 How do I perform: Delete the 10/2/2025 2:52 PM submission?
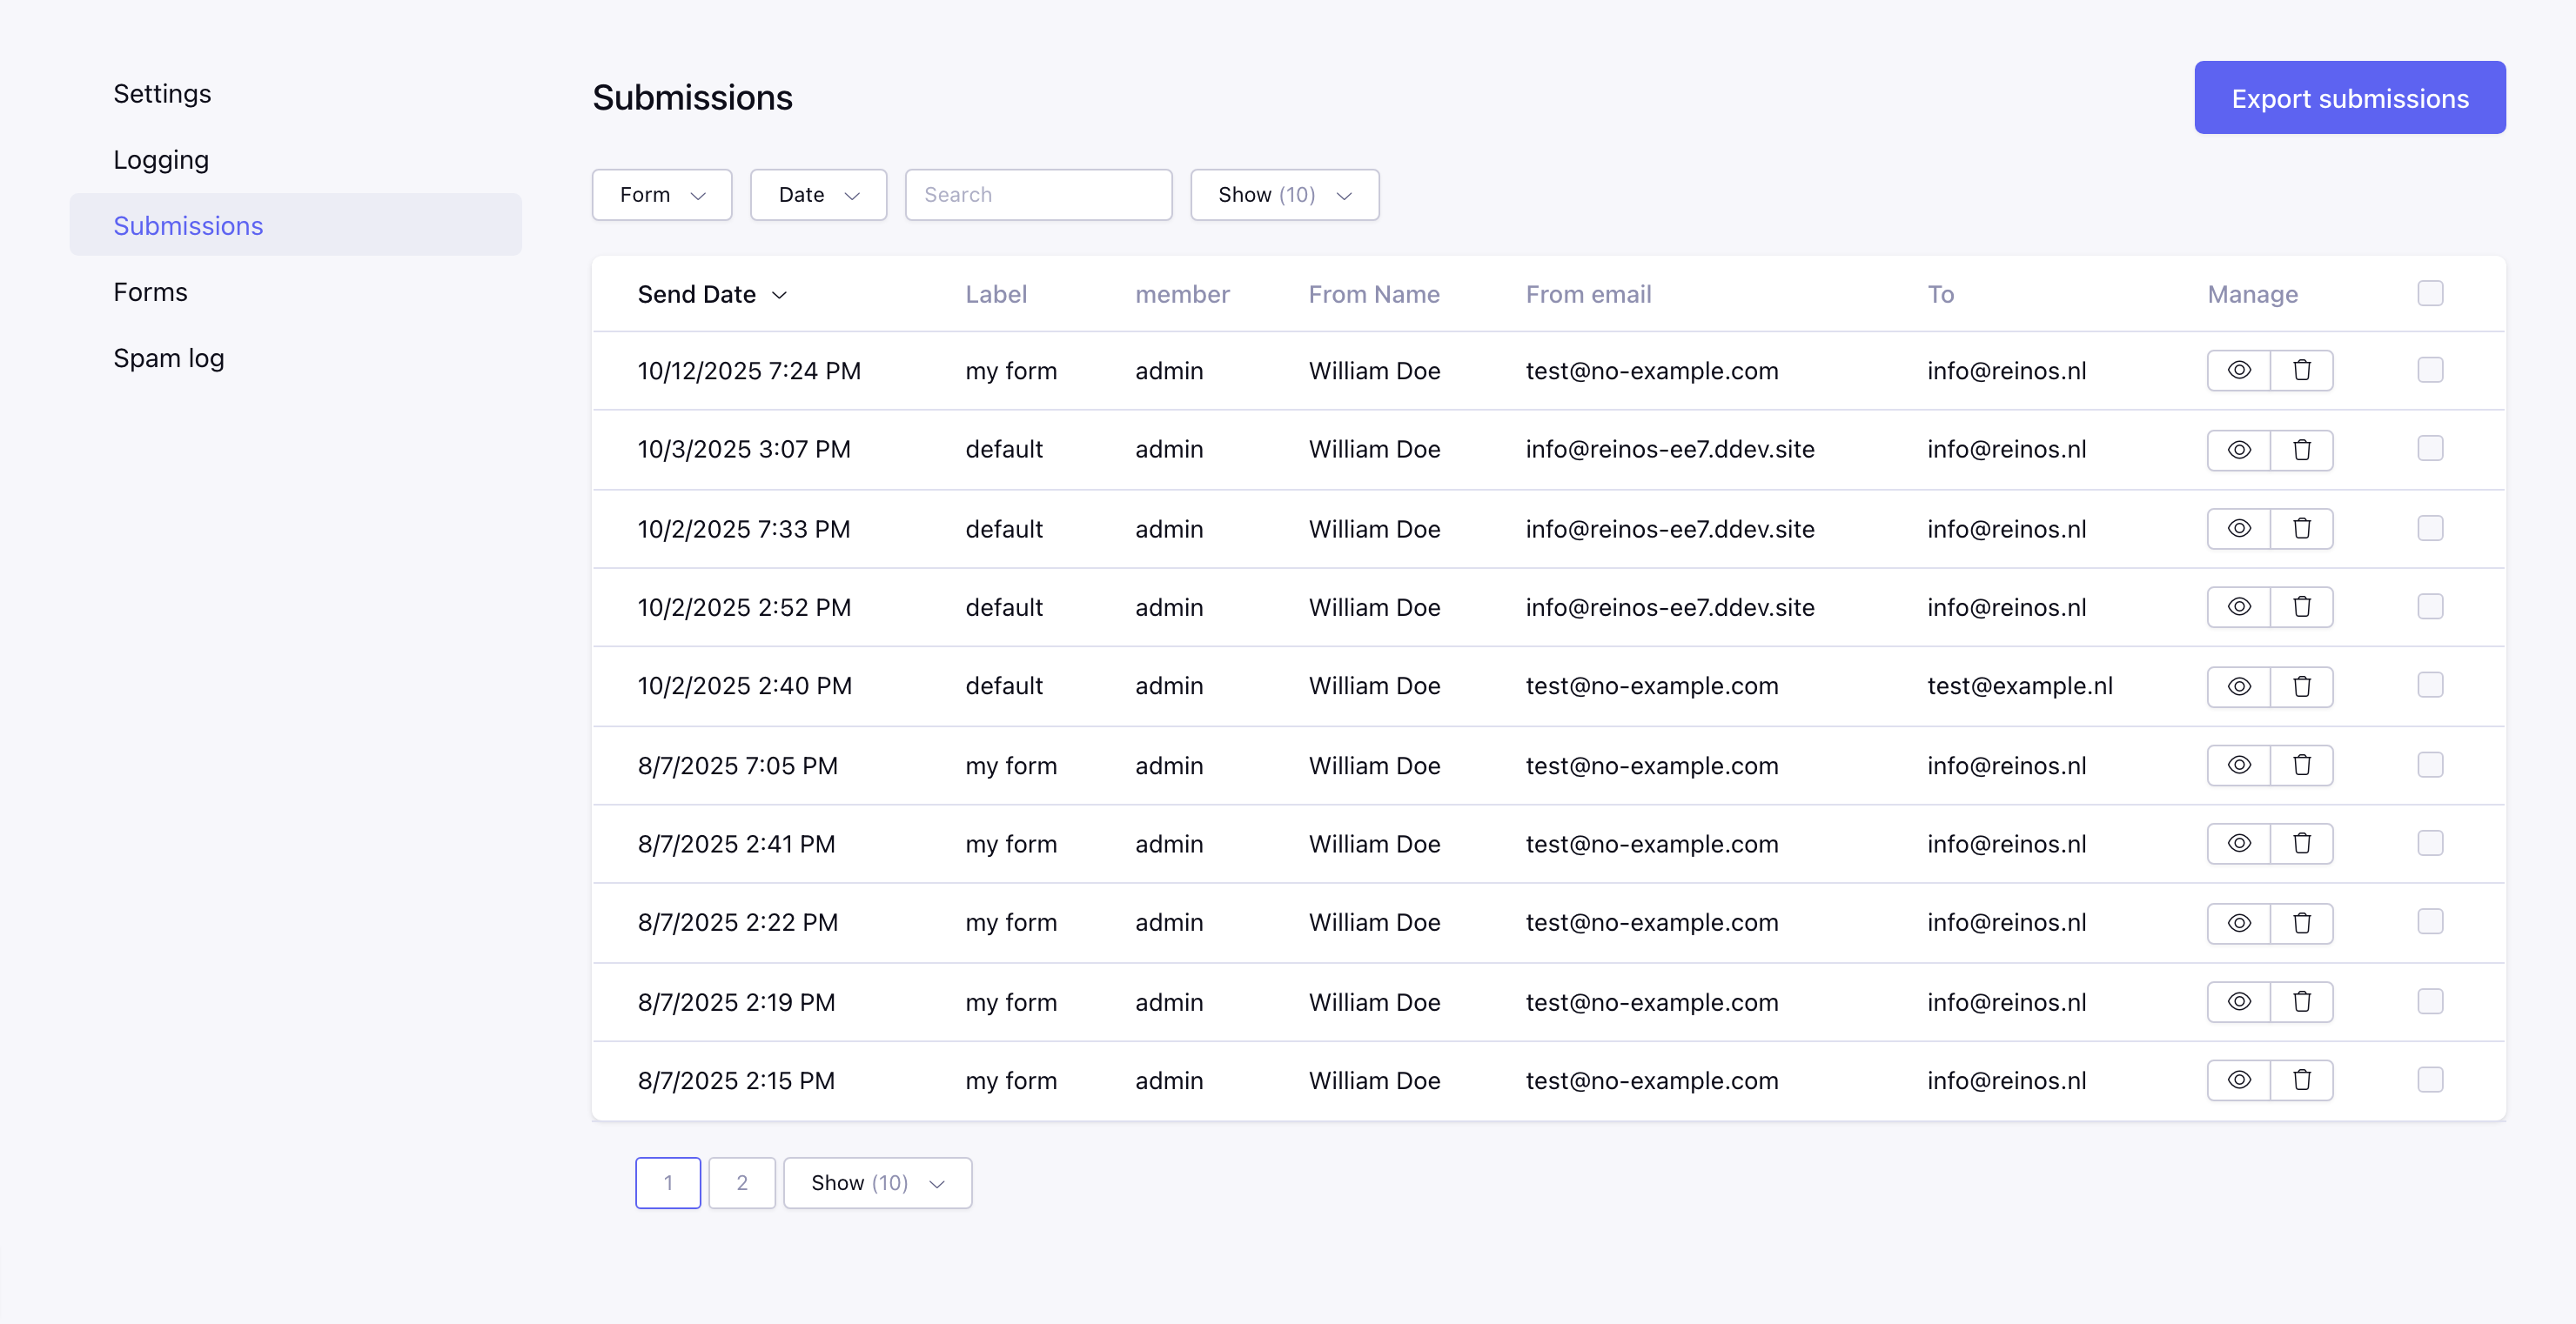pyautogui.click(x=2302, y=606)
